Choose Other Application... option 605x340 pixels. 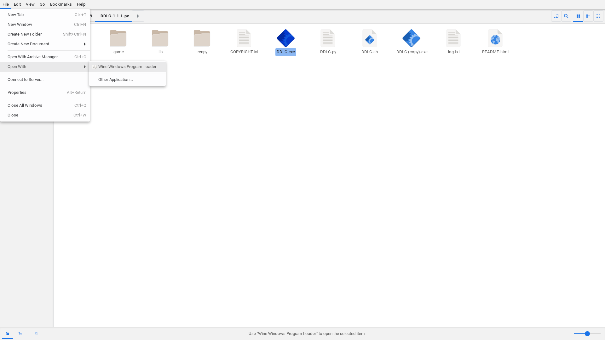point(127,80)
